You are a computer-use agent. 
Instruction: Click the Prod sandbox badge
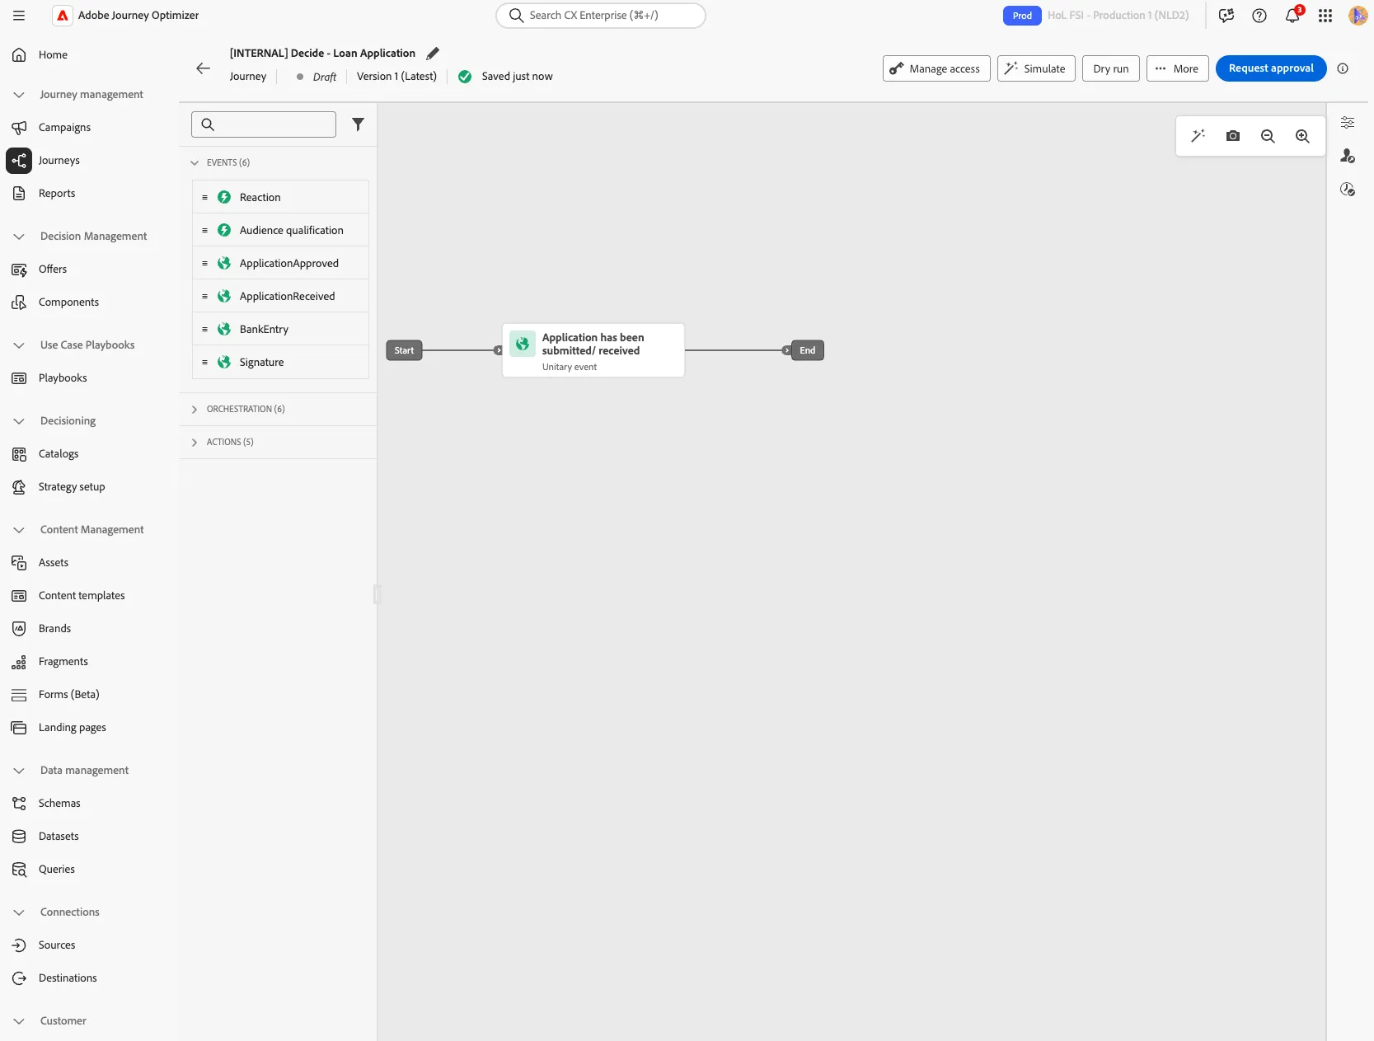[1022, 16]
